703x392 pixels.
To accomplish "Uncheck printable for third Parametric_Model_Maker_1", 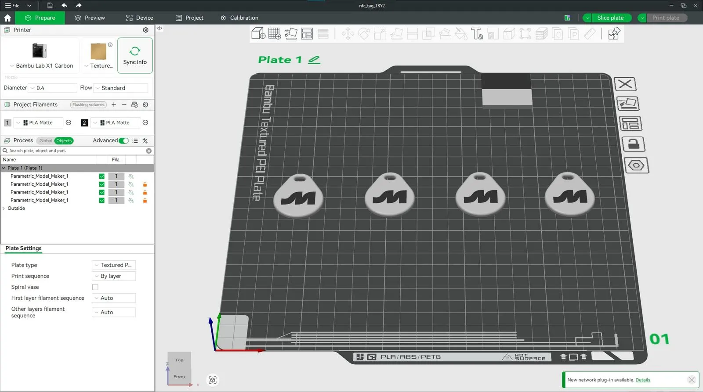I will click(102, 192).
